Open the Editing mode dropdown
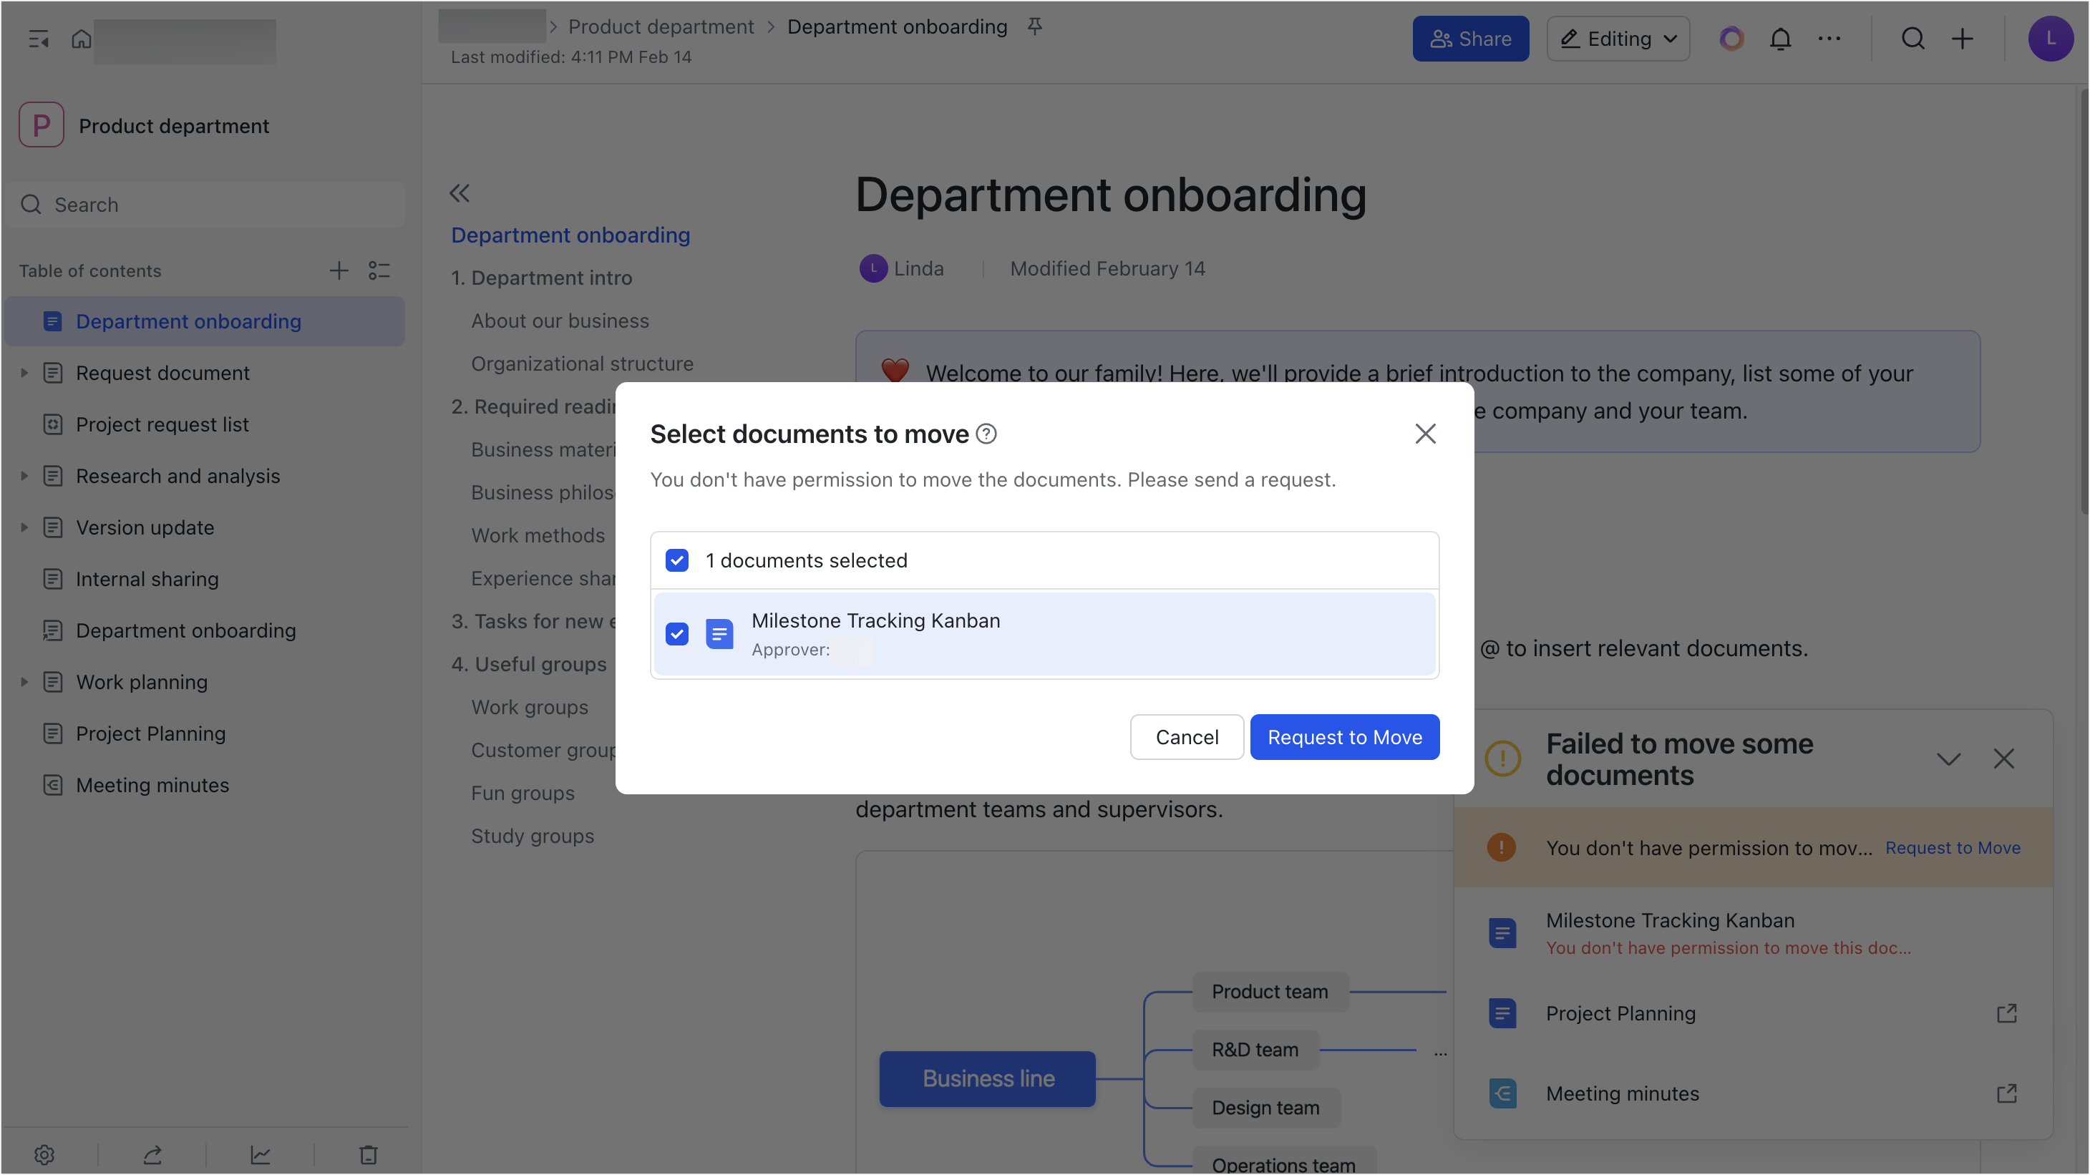This screenshot has height=1175, width=2090. coord(1618,38)
